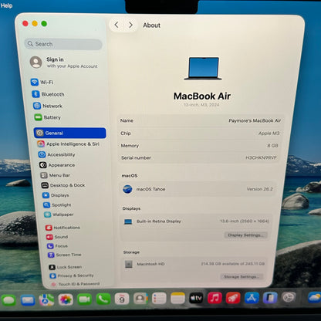Open Calendar from the Dock

click(122, 299)
